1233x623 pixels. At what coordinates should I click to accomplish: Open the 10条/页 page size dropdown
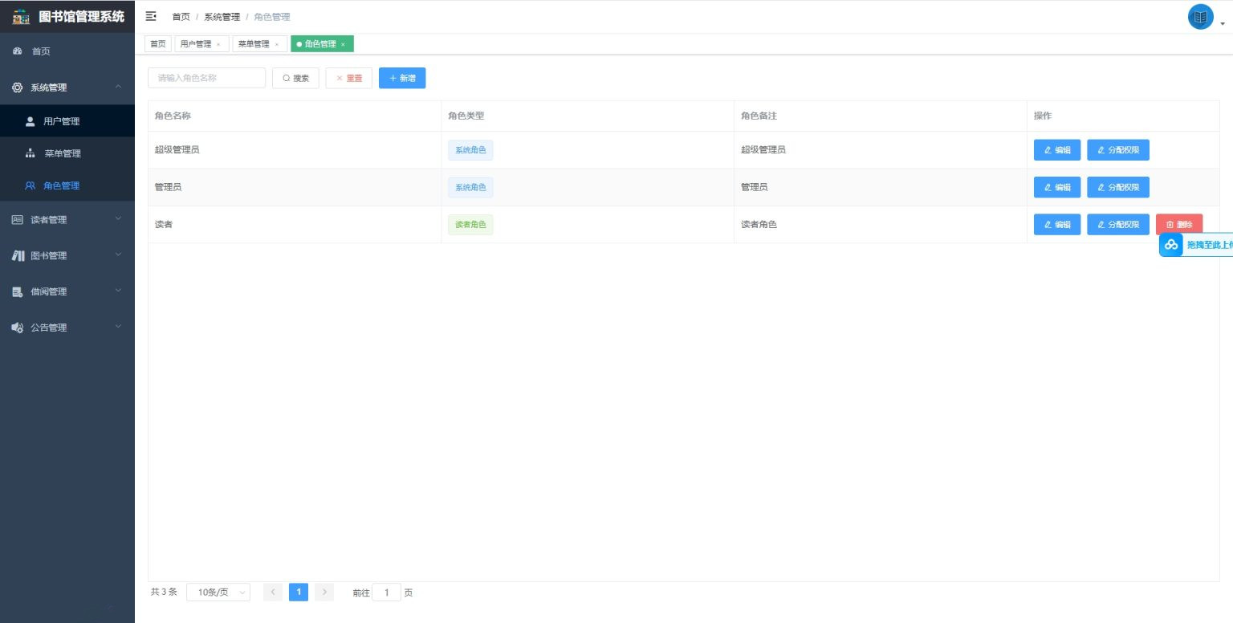(218, 592)
